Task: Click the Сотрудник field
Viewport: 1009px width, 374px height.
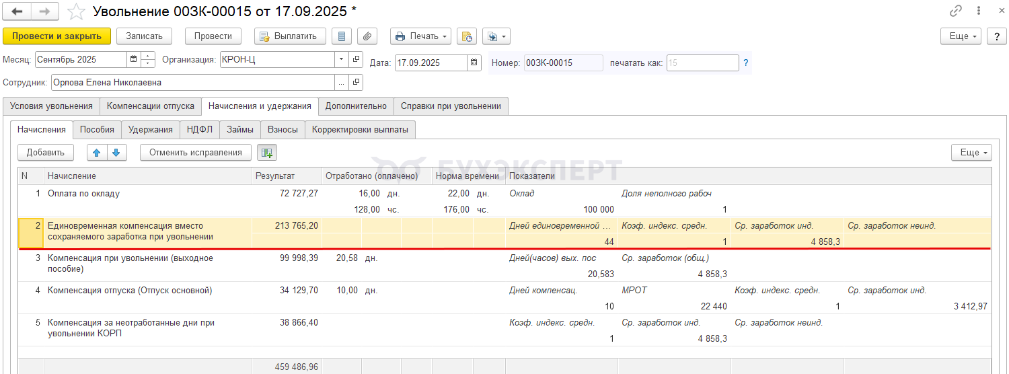Action: 193,82
